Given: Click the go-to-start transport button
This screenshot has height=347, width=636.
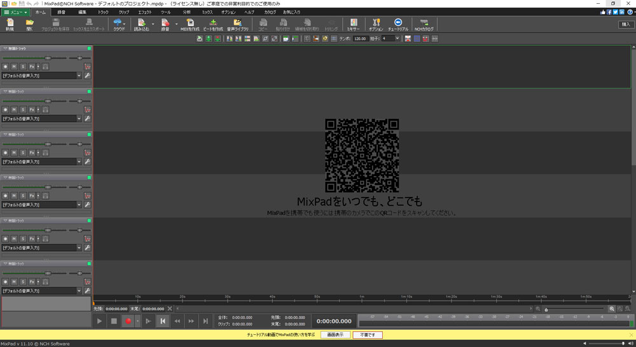Looking at the screenshot, I should (x=163, y=321).
